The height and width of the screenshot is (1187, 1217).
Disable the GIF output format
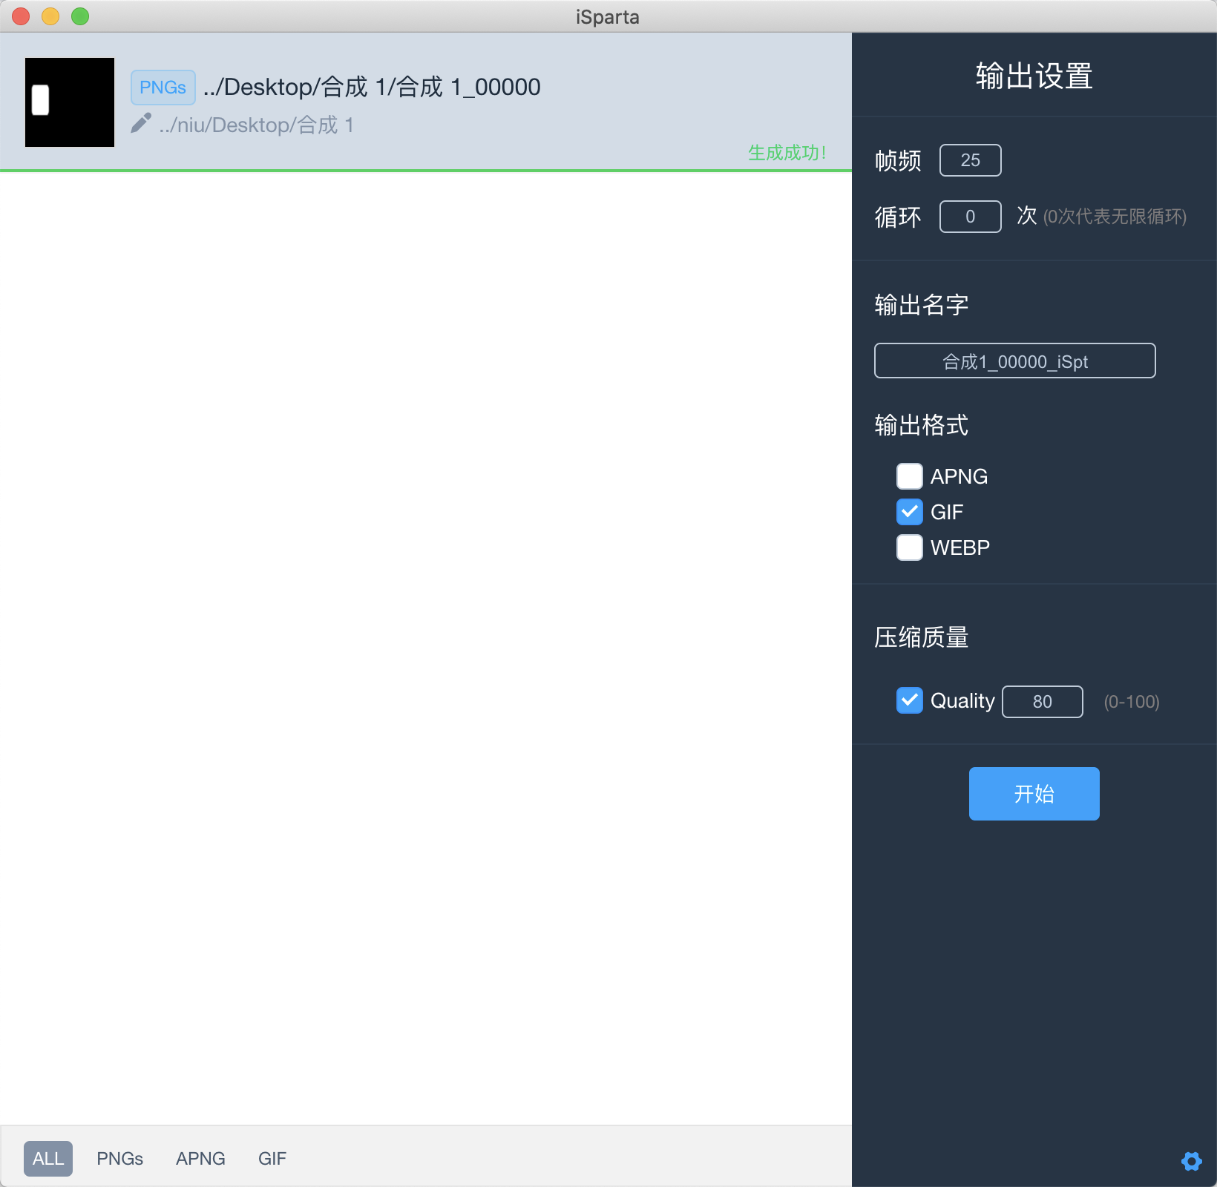coord(909,512)
